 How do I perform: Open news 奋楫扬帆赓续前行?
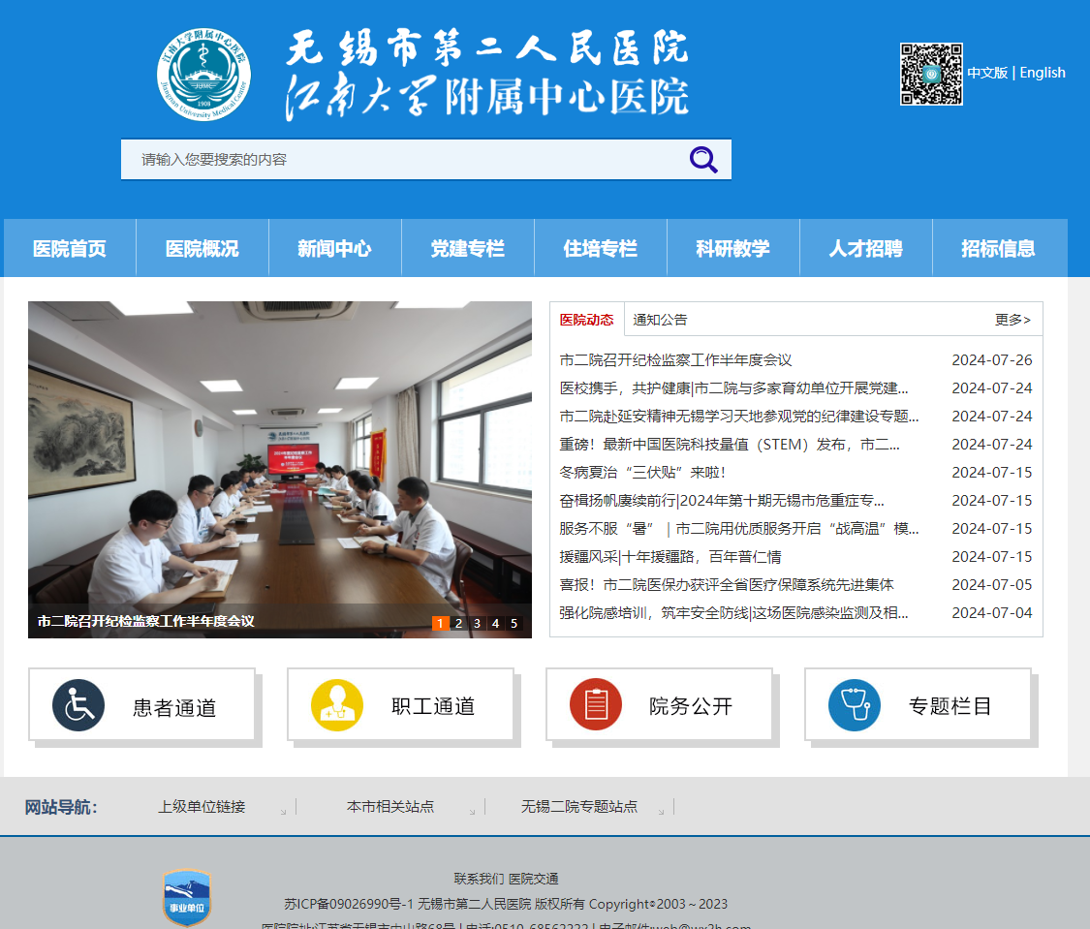click(x=722, y=500)
